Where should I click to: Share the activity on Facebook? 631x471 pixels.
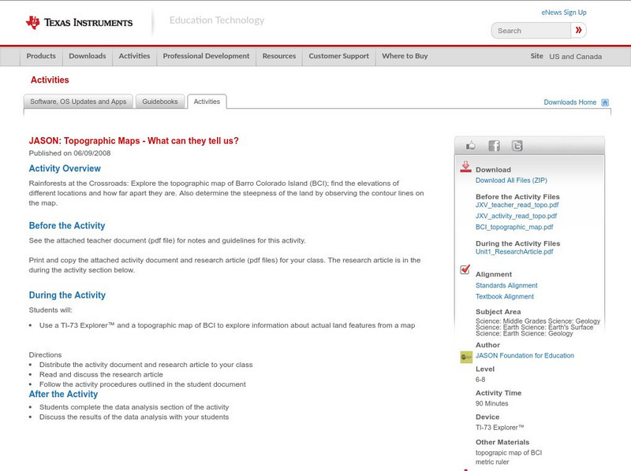point(494,146)
